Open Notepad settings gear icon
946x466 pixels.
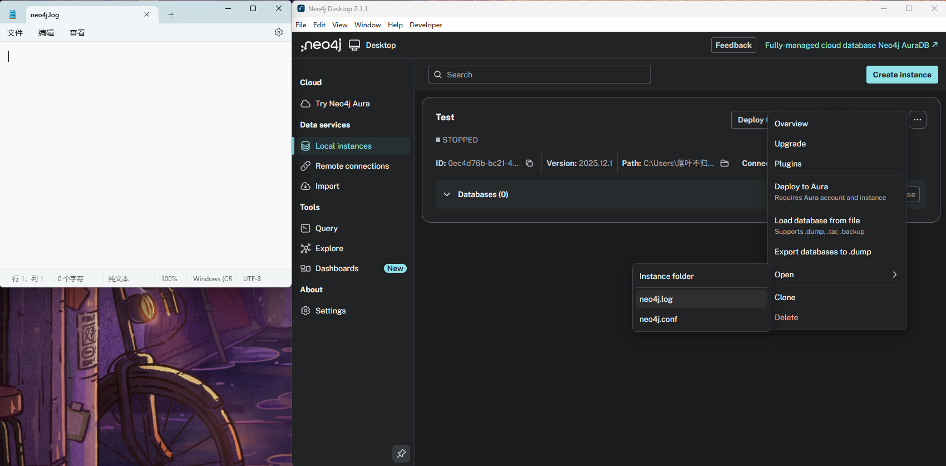(279, 32)
